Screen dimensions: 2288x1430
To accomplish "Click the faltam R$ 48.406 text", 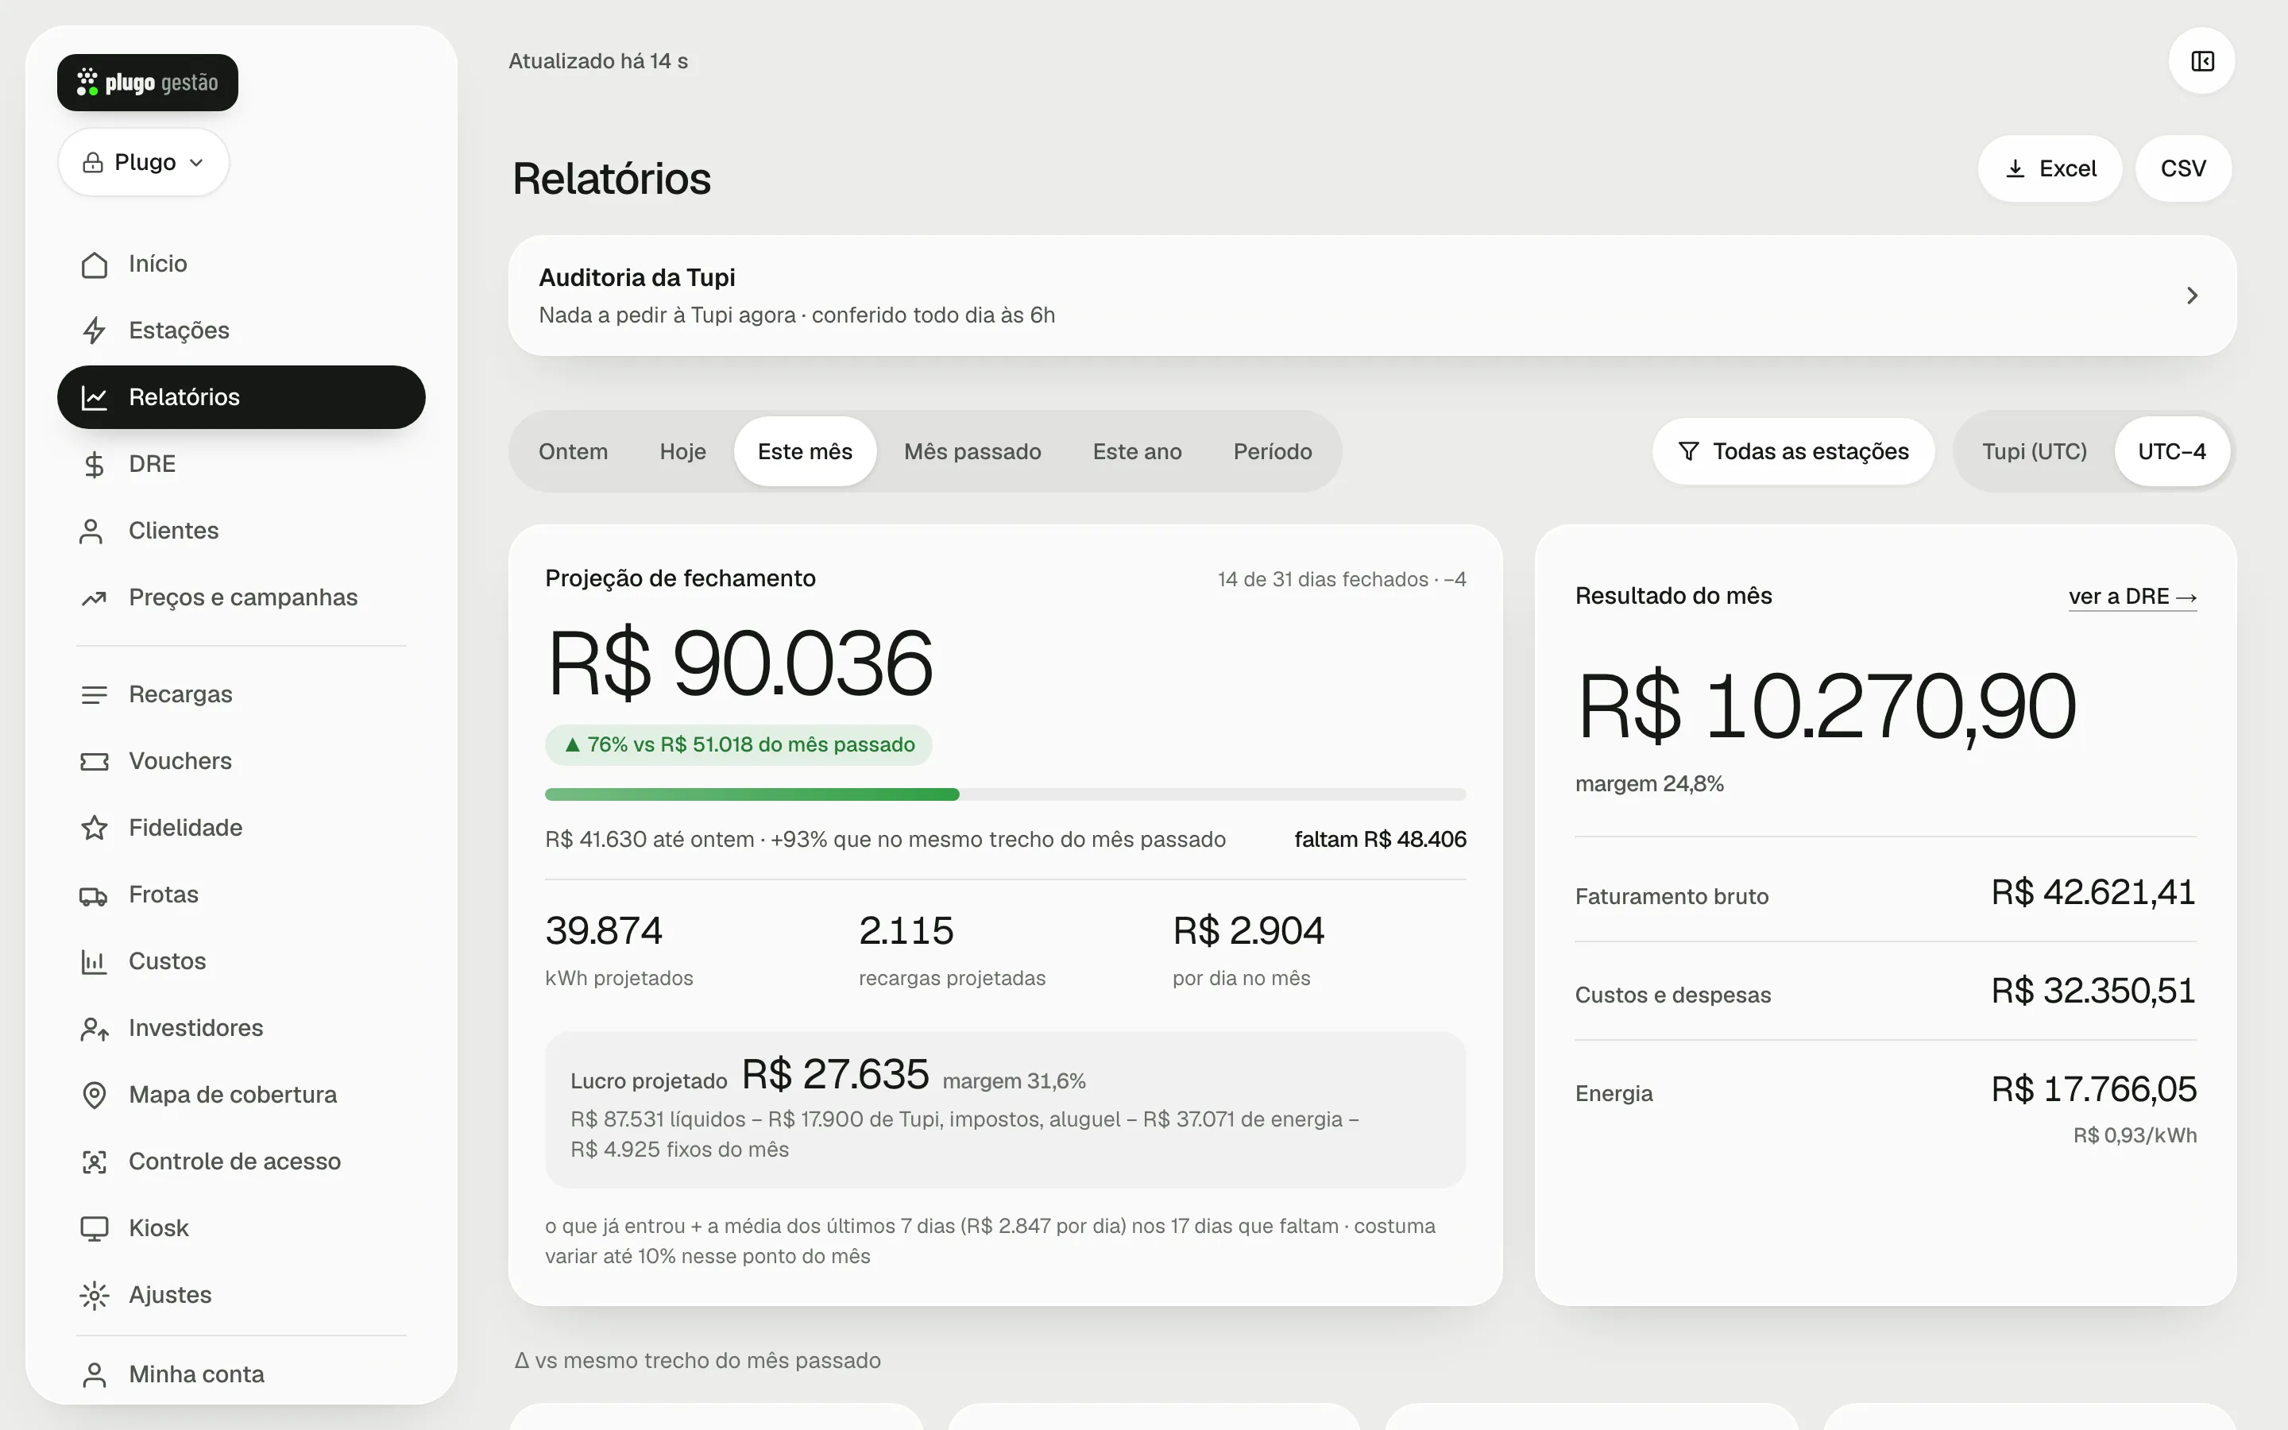I will (1379, 840).
